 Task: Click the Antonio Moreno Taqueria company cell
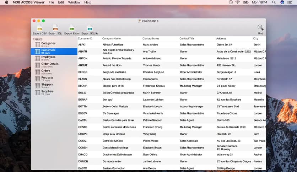tap(117, 58)
